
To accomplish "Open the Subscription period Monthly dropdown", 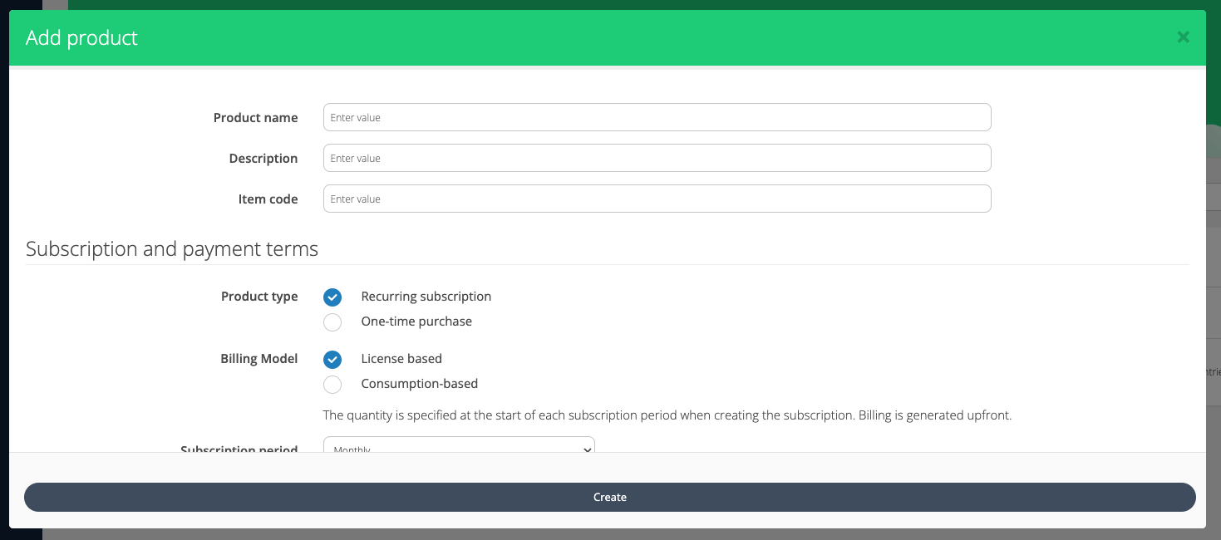I will (459, 447).
